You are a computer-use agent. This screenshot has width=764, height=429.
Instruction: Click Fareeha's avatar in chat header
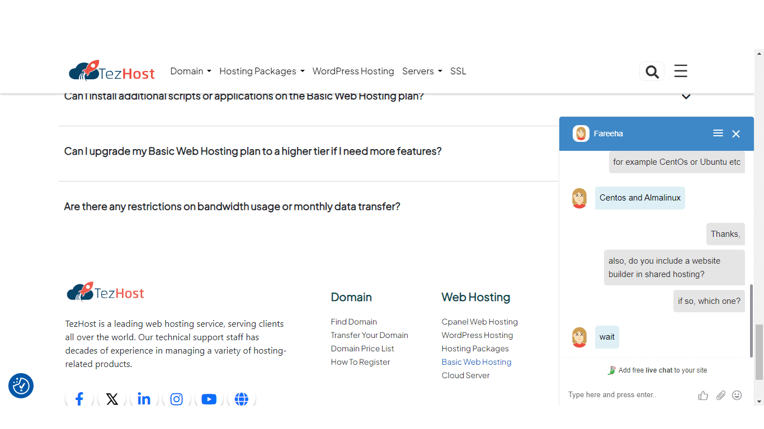coord(581,134)
